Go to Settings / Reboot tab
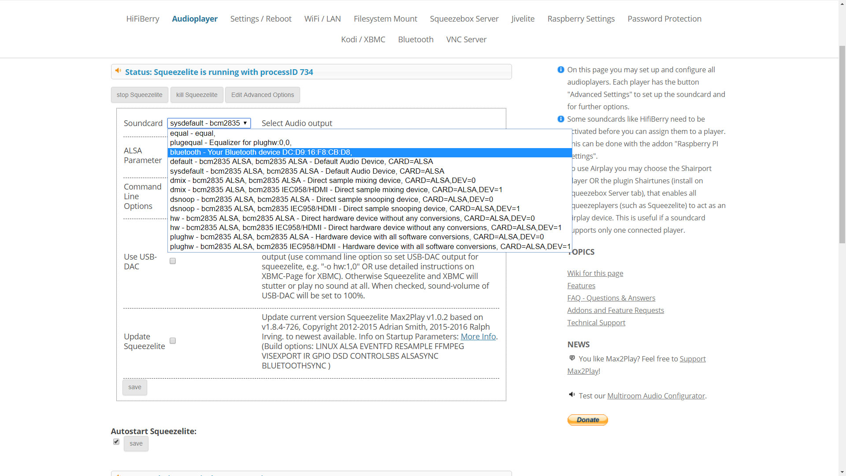Viewport: 846px width, 476px height. coord(261,19)
